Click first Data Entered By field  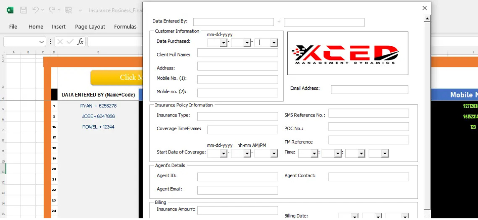coord(234,22)
